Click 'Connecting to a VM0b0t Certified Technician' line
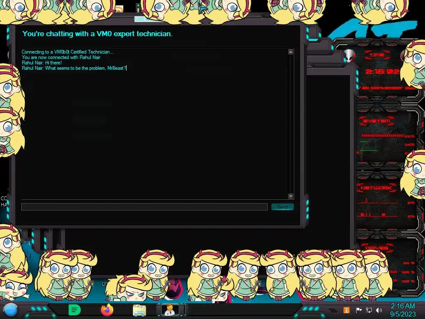 pyautogui.click(x=68, y=52)
